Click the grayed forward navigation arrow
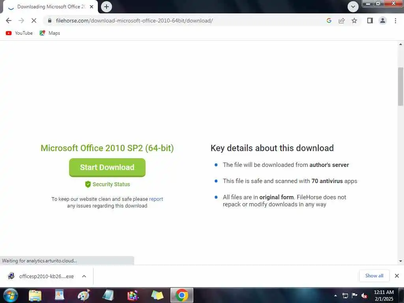The width and height of the screenshot is (404, 303). coord(21,21)
